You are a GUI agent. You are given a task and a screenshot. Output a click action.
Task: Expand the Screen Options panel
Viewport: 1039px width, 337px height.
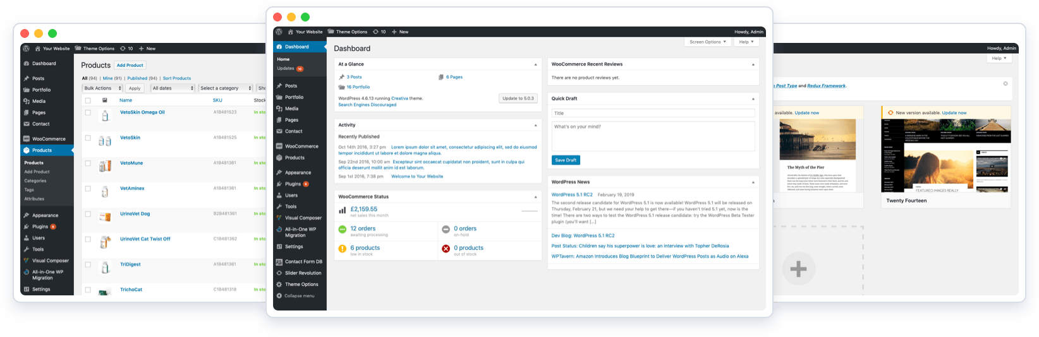pyautogui.click(x=708, y=42)
